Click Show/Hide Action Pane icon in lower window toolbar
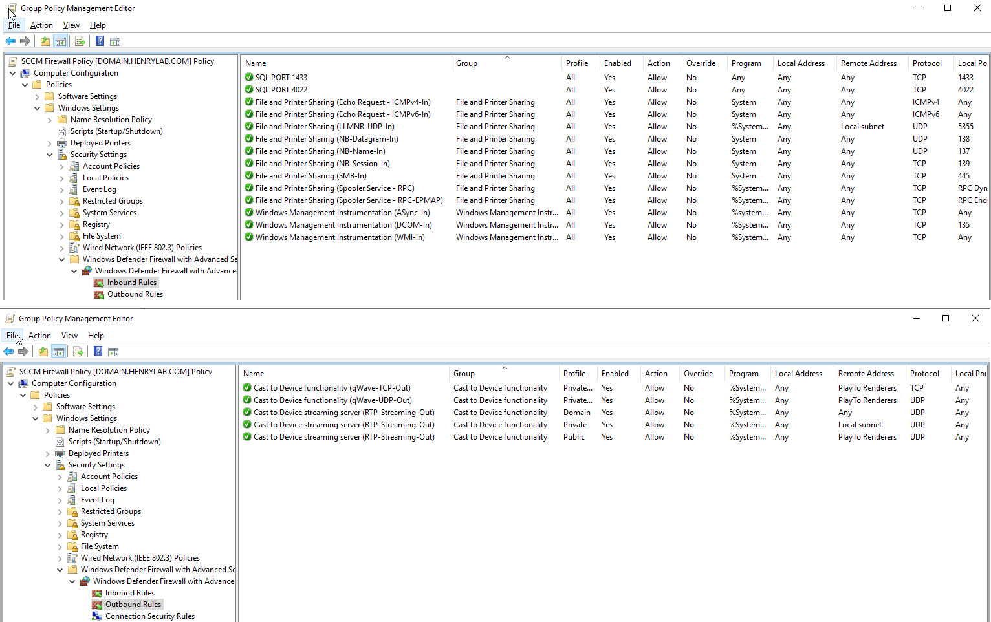Image resolution: width=991 pixels, height=622 pixels. pyautogui.click(x=113, y=352)
